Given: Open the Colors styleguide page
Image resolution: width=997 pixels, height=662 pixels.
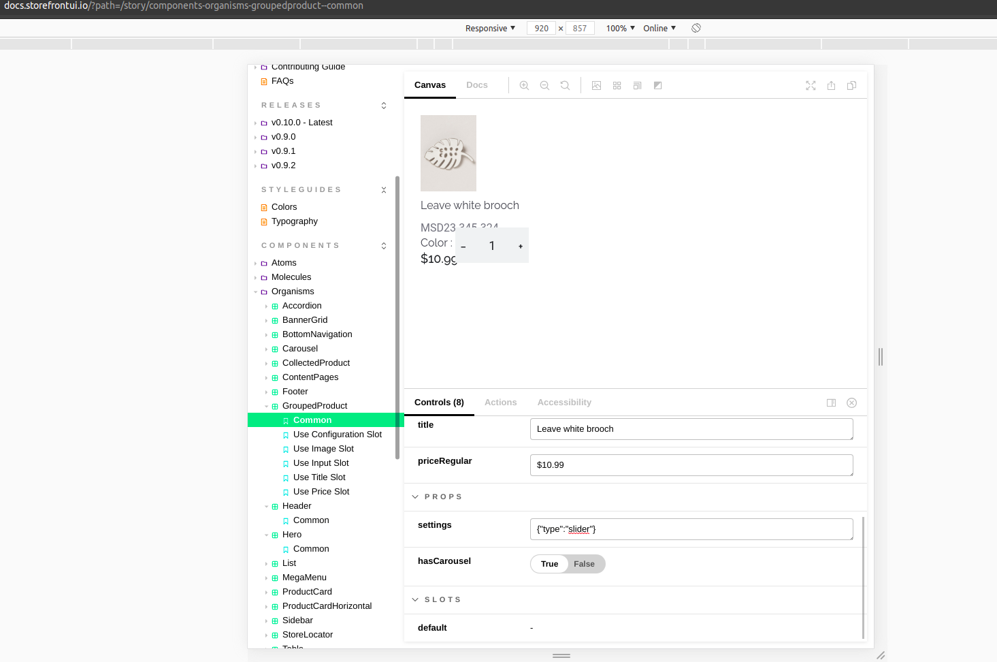Looking at the screenshot, I should tap(284, 207).
